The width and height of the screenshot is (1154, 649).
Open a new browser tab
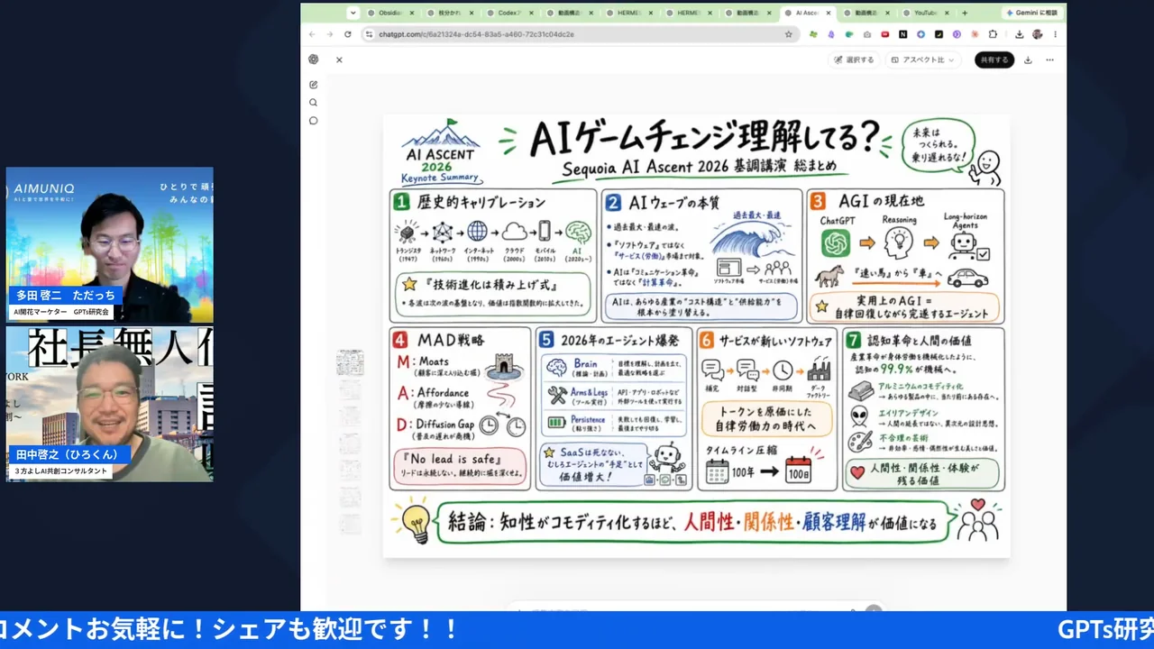(x=965, y=13)
